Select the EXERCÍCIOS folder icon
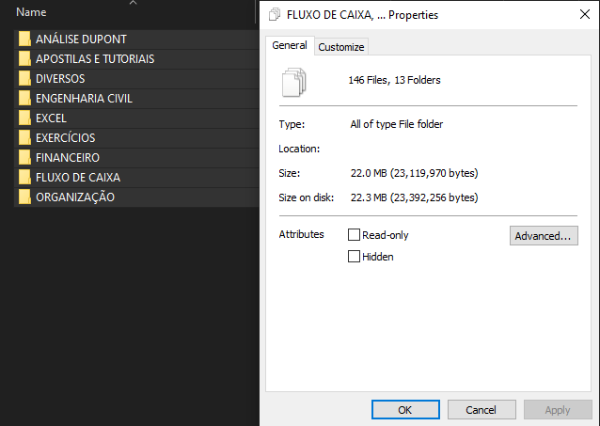Image resolution: width=600 pixels, height=426 pixels. click(x=24, y=138)
